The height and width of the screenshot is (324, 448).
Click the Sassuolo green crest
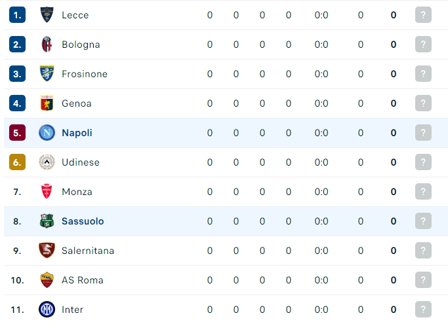[47, 221]
